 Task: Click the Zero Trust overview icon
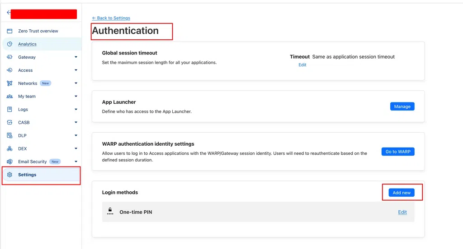[10, 31]
